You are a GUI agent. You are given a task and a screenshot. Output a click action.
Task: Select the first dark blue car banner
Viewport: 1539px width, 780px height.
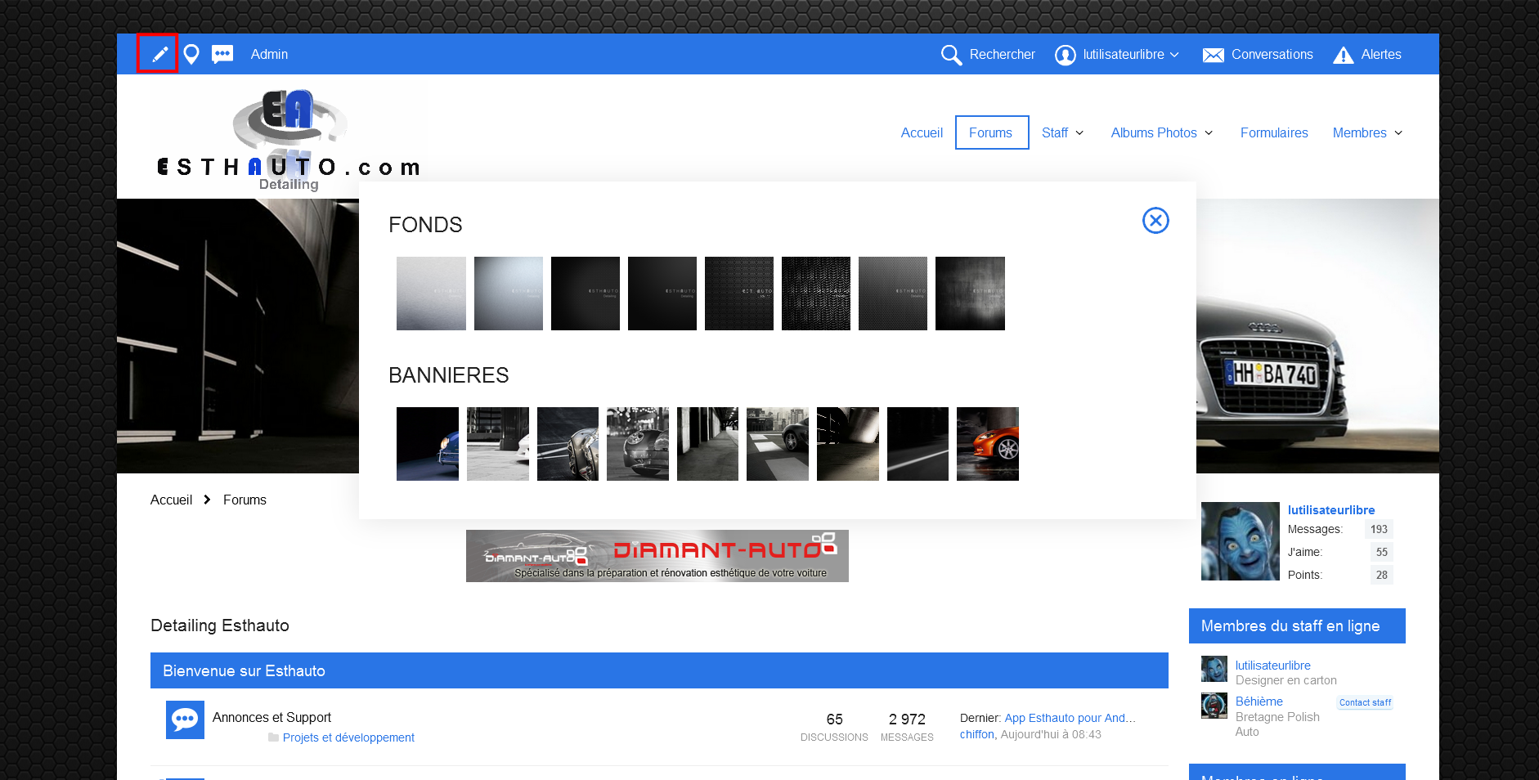click(428, 444)
